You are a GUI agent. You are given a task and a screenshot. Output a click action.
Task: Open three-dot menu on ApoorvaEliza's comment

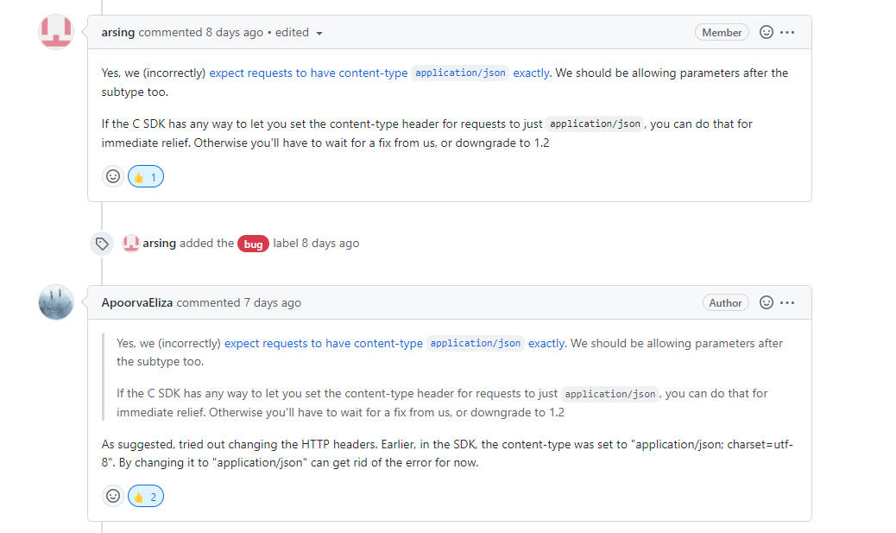[x=787, y=302]
